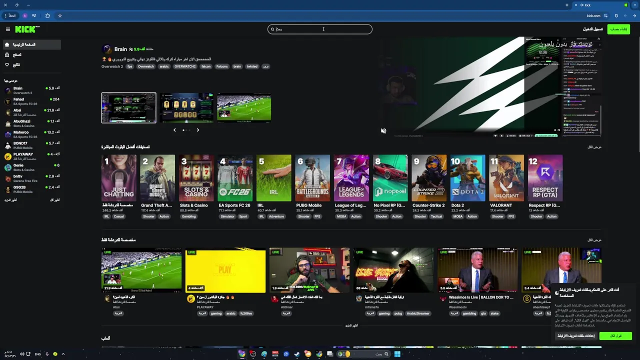Open PLAYAWAY in recommended channels list

(31, 156)
